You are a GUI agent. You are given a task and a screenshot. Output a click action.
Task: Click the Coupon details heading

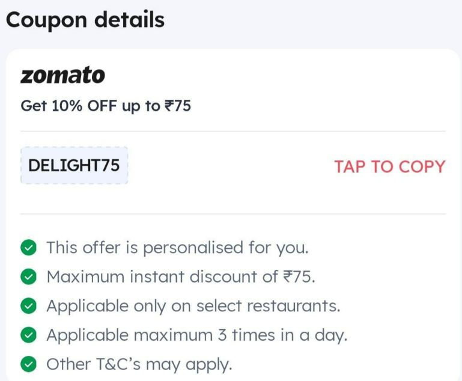[85, 20]
